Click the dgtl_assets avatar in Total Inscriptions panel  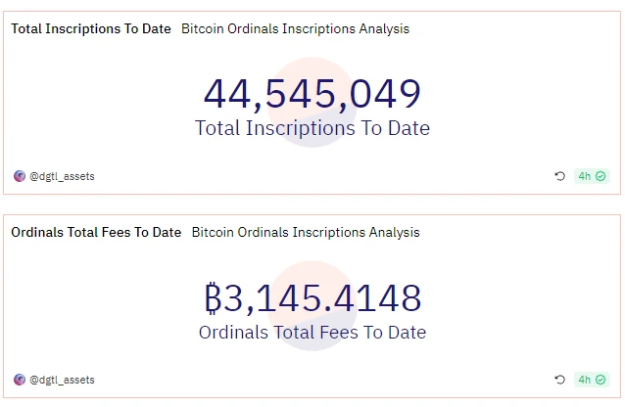tap(20, 176)
